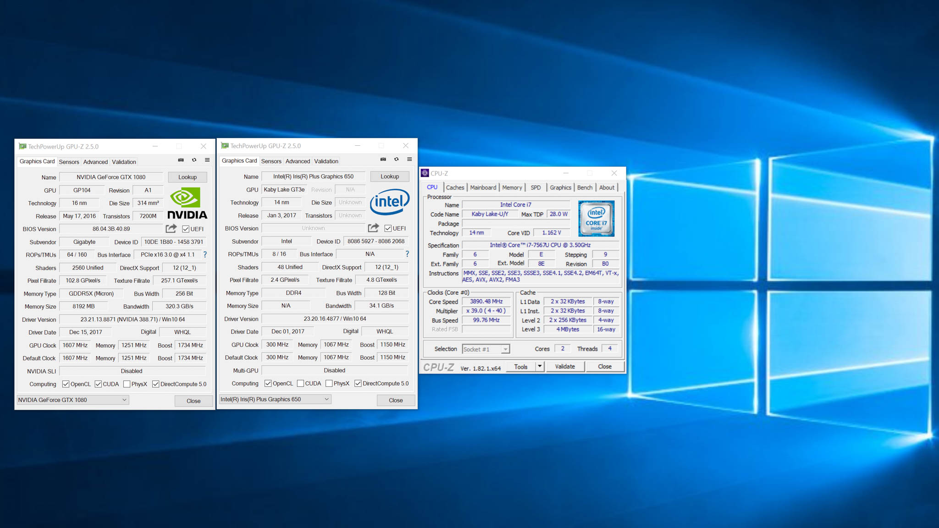Click the Tools button in CPU-Z

click(x=521, y=366)
